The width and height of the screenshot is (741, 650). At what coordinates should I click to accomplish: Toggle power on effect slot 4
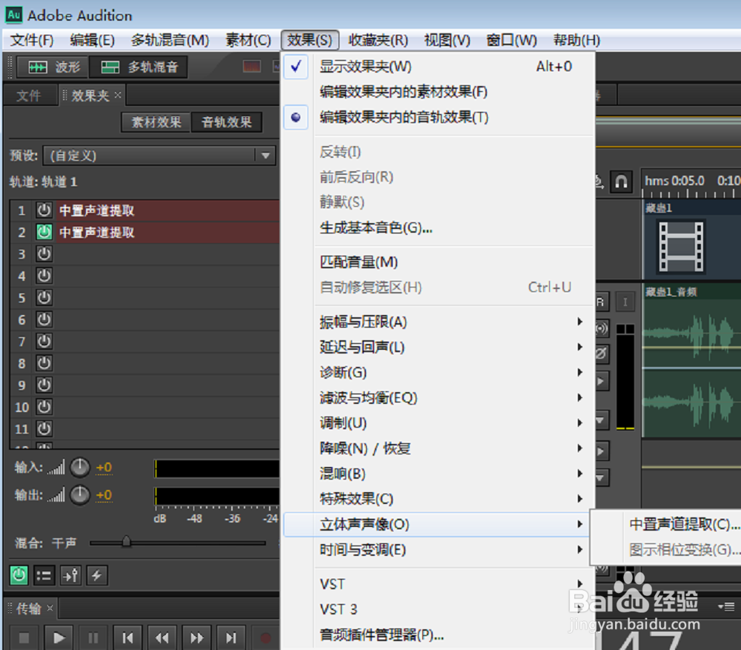click(44, 276)
